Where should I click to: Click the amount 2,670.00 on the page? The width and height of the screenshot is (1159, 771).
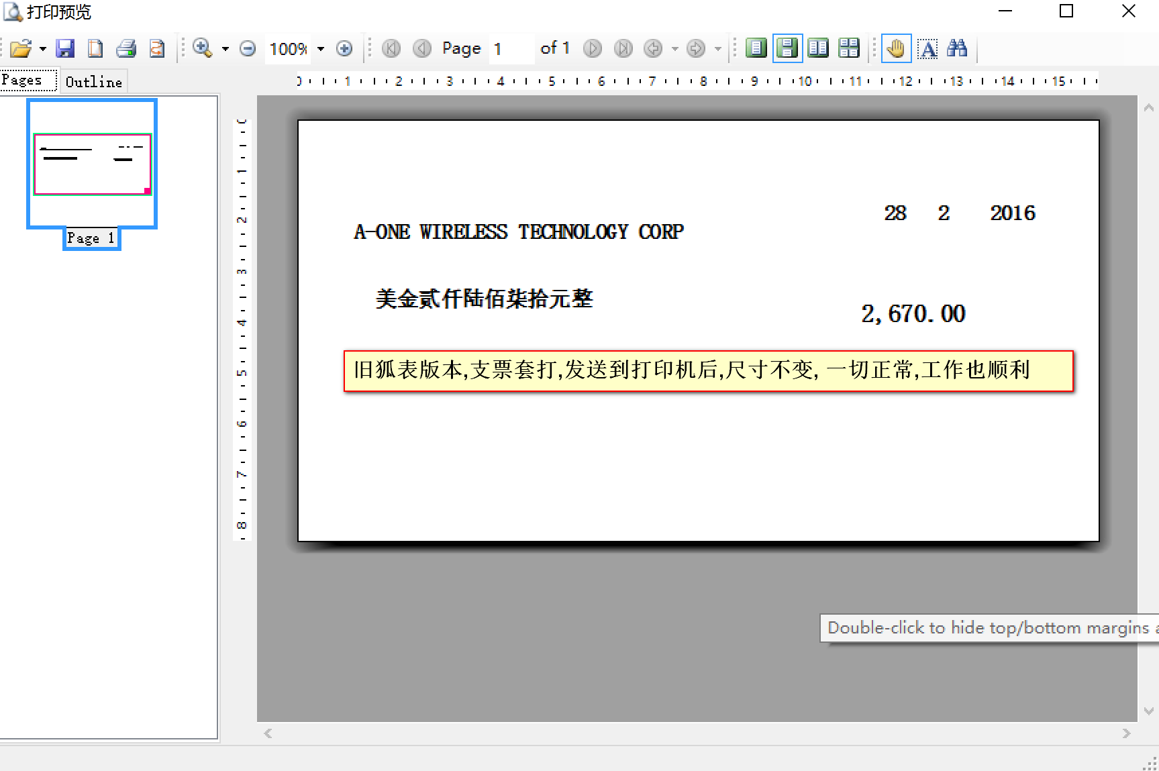[x=913, y=313]
